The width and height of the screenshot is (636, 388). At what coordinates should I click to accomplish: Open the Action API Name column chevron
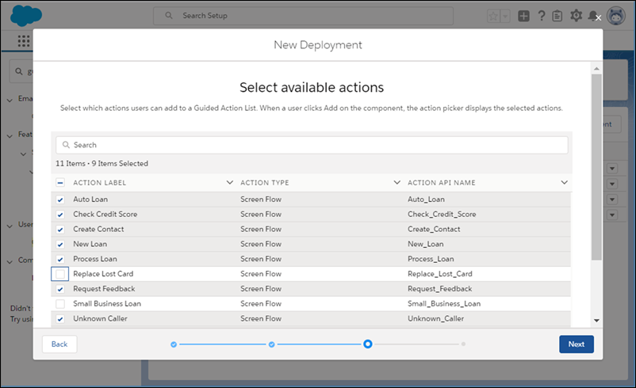[x=564, y=183]
